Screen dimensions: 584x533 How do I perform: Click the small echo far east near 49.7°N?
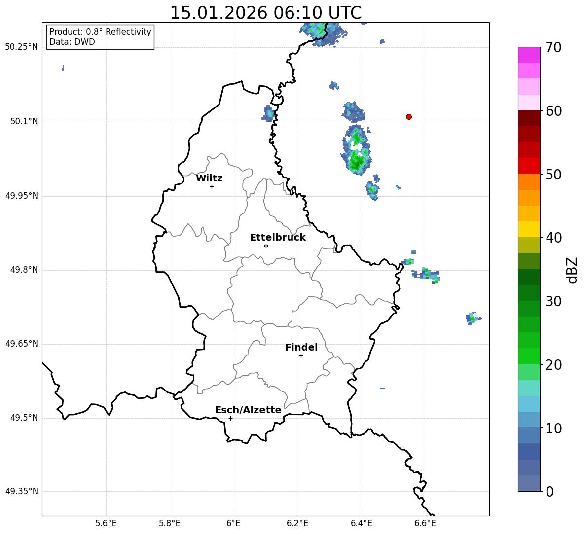tap(473, 319)
